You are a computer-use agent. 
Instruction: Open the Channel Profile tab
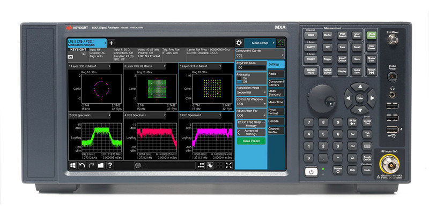coord(276,130)
